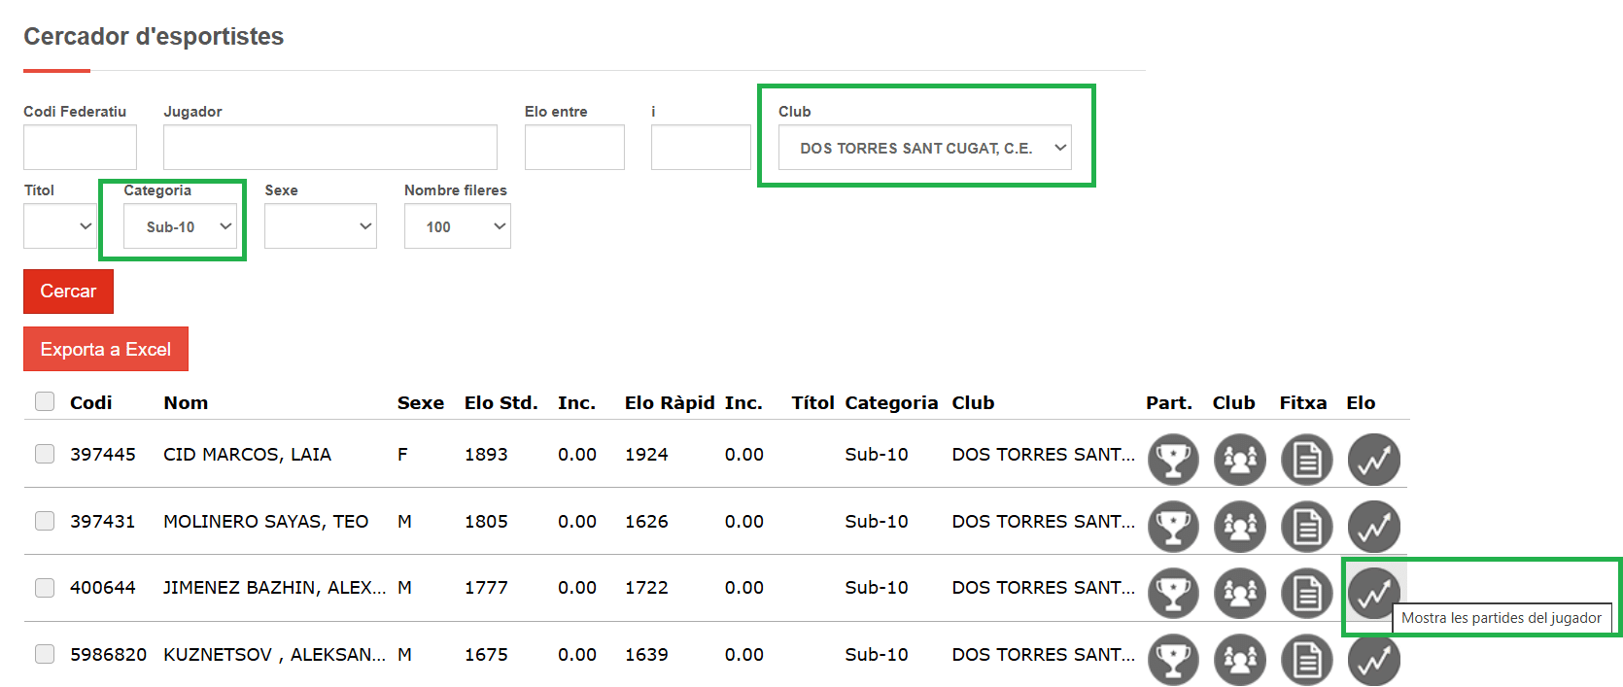Screen dimensions: 1623x687
Task: Open the Sexe dropdown
Action: click(x=321, y=226)
